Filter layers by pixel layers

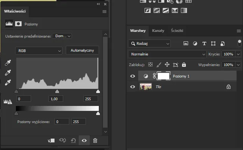[x=186, y=44]
